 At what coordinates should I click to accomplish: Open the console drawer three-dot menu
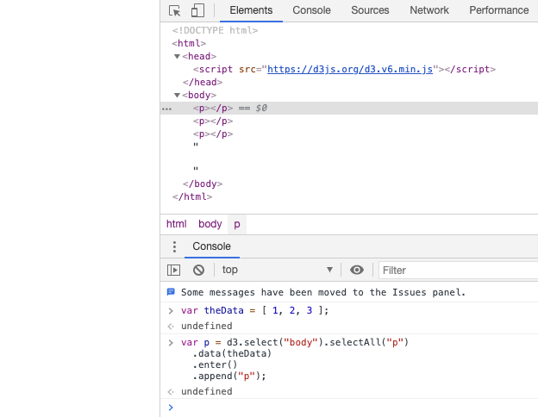tap(174, 246)
